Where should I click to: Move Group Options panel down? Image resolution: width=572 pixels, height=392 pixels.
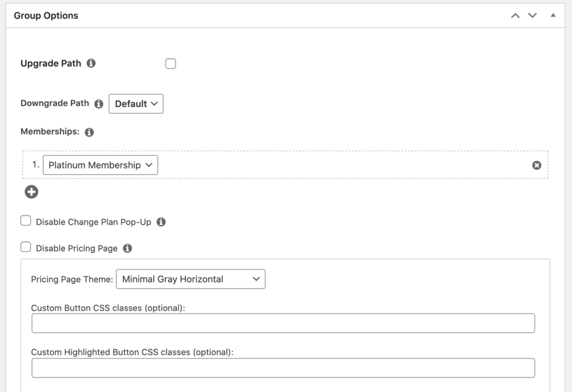[532, 16]
